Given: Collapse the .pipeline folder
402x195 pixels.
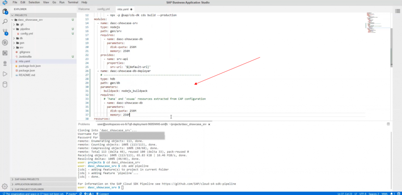Looking at the screenshot, I should [x=43, y=29].
